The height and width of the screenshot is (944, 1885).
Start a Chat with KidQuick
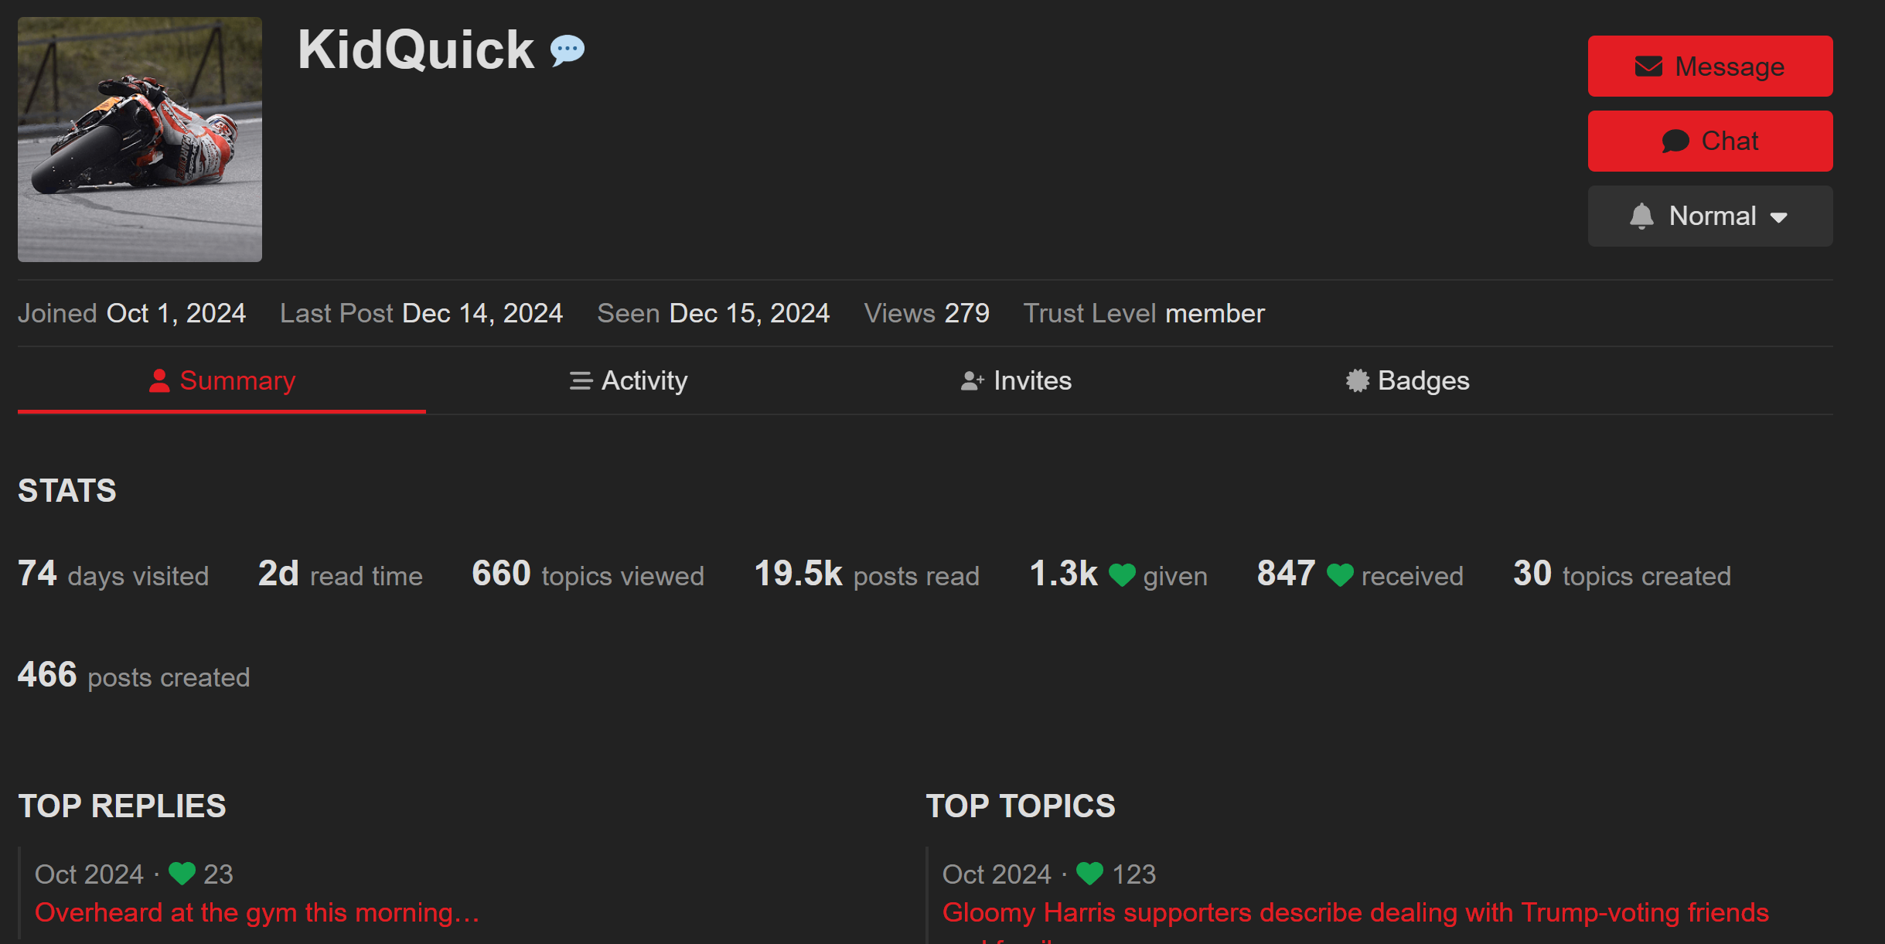point(1709,141)
